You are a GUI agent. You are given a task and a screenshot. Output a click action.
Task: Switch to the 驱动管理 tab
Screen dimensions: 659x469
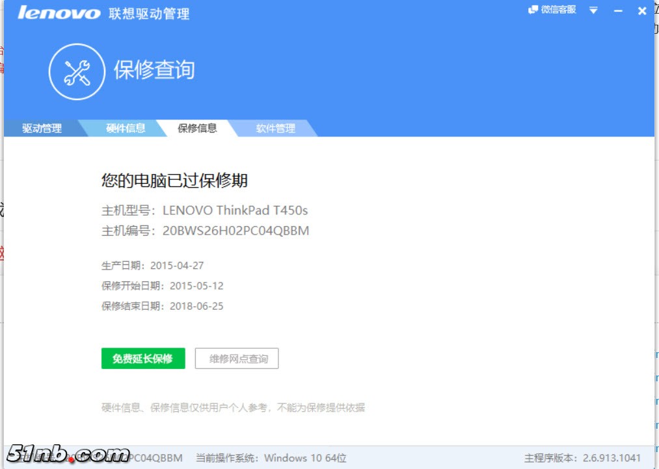click(42, 128)
